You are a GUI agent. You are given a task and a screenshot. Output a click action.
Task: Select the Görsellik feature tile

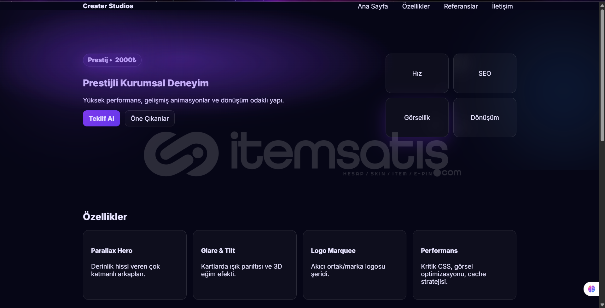point(417,118)
